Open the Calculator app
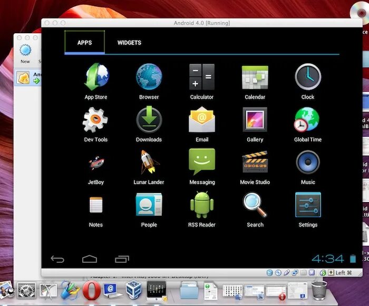369x306 pixels. click(202, 81)
